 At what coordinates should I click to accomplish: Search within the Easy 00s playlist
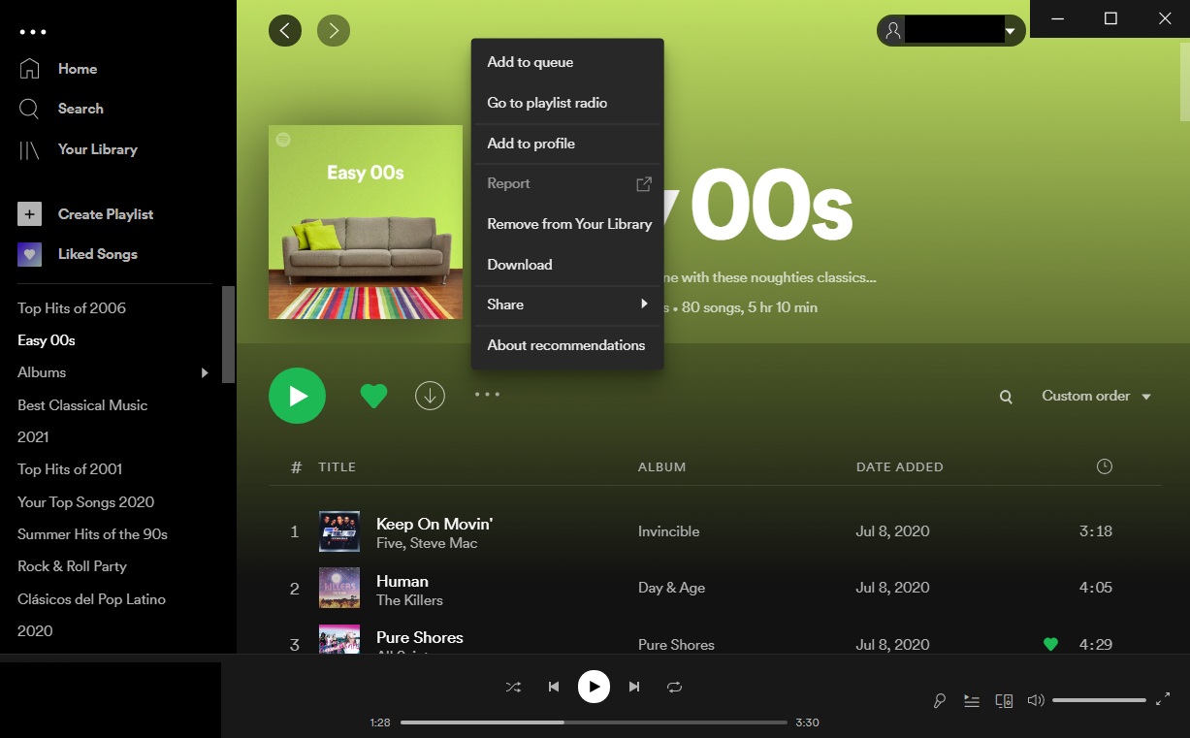tap(1006, 396)
